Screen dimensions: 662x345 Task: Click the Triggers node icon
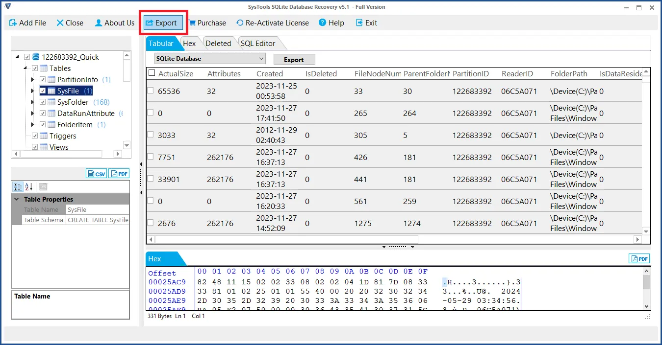click(44, 136)
